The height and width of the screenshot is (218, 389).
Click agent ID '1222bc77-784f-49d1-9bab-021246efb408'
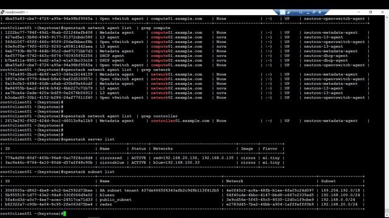[49, 33]
